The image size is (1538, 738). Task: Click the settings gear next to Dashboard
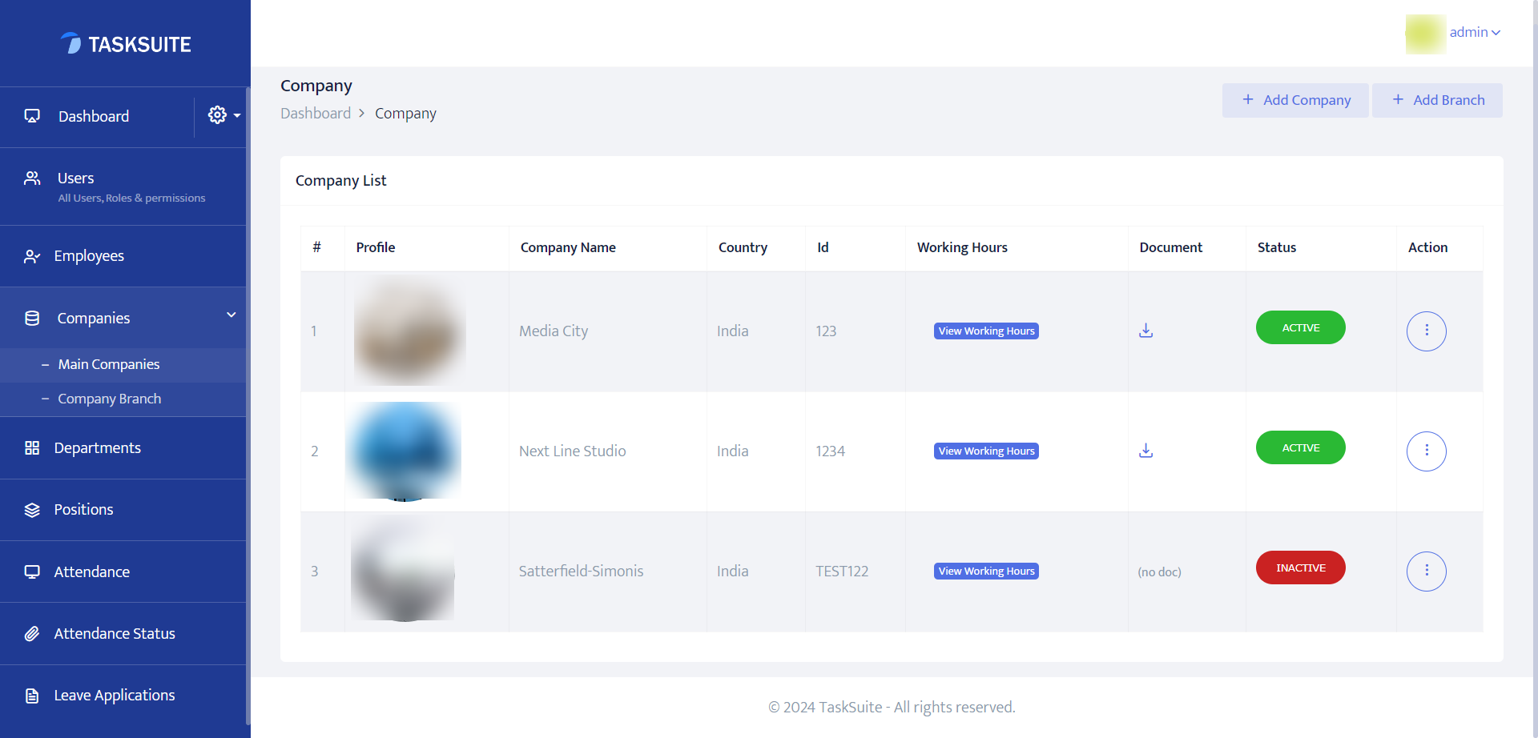point(217,114)
